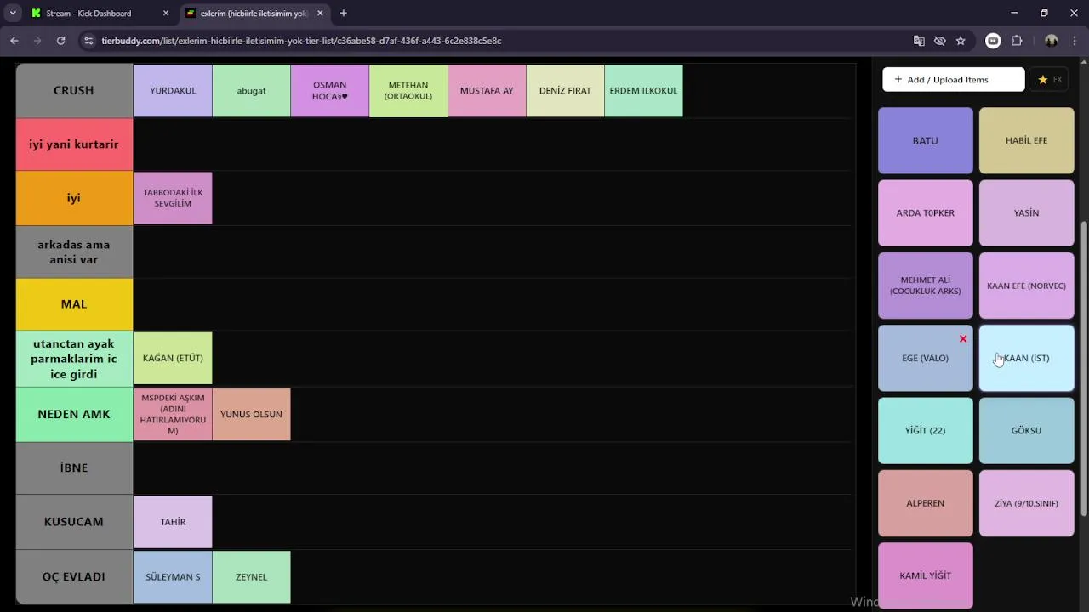The image size is (1089, 612).
Task: Click the orange iyi tier label
Action: coord(74,198)
